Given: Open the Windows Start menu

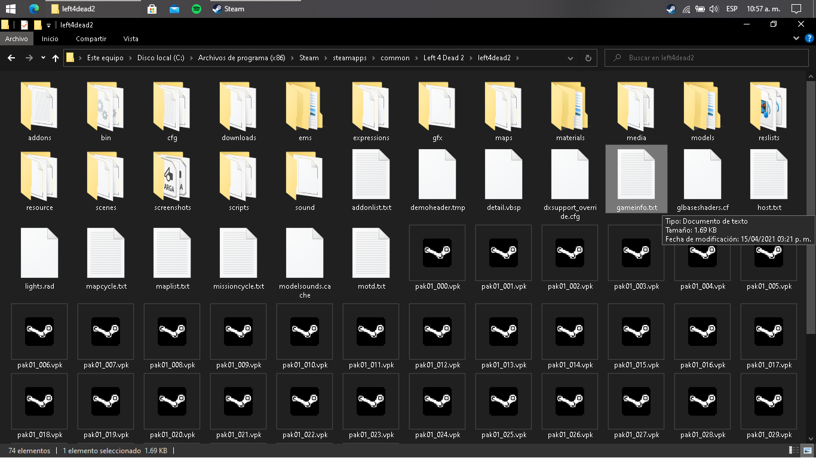Looking at the screenshot, I should pyautogui.click(x=10, y=9).
